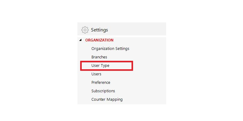The width and height of the screenshot is (243, 121).
Task: Click the red ORGANIZATION label text
Action: [99, 40]
